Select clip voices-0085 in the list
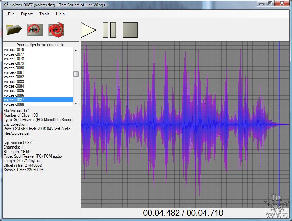This screenshot has width=292, height=221. click(38, 91)
